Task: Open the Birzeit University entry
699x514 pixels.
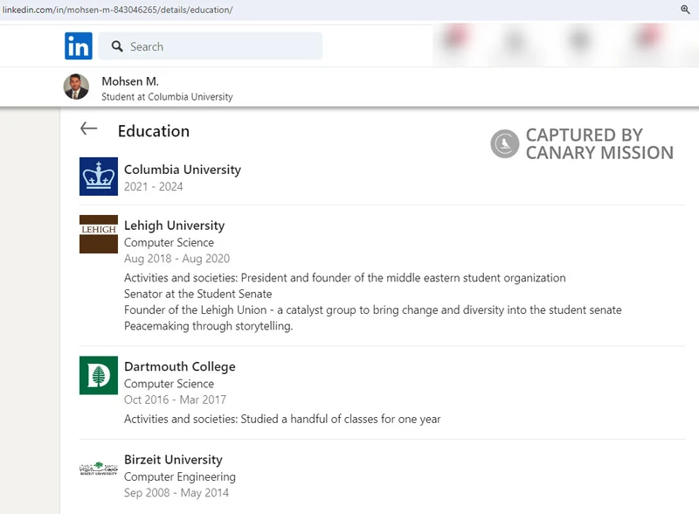Action: pyautogui.click(x=173, y=460)
